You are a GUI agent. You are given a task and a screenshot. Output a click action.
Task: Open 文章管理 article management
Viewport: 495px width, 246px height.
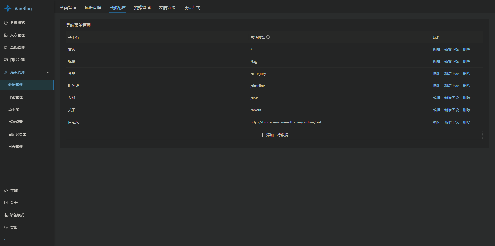click(x=17, y=35)
